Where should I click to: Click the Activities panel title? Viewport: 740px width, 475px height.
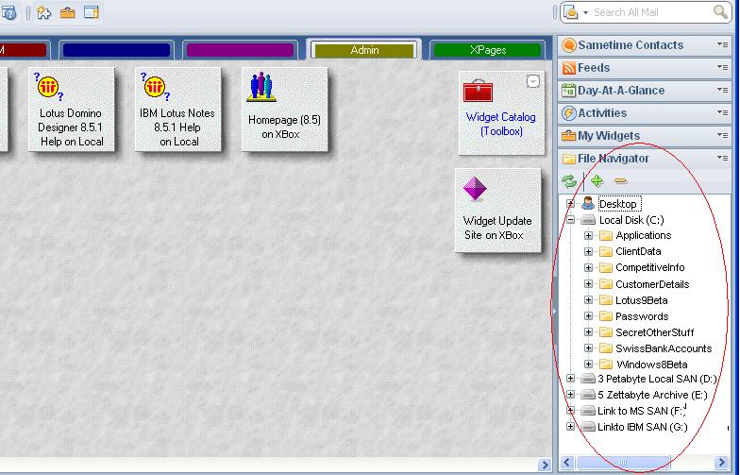[602, 113]
